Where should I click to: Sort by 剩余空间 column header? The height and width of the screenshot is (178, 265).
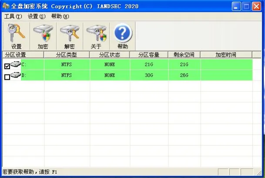[184, 55]
